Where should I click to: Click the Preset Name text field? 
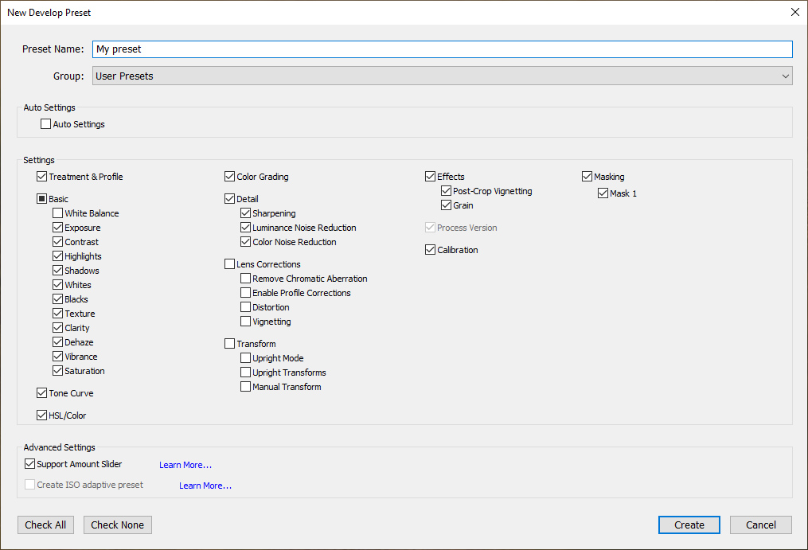[x=443, y=49]
